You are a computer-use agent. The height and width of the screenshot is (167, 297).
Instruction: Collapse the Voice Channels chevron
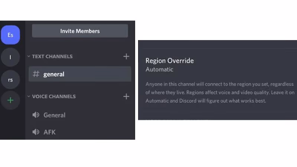pos(29,96)
